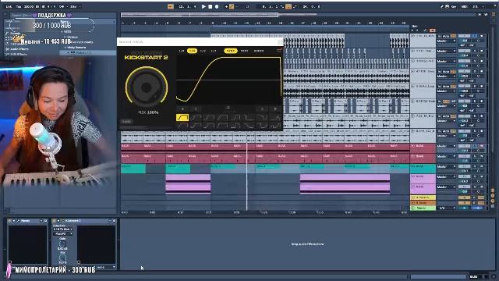Image resolution: width=499 pixels, height=281 pixels.
Task: Toggle the MIDI map mode switch
Action: coord(465,6)
